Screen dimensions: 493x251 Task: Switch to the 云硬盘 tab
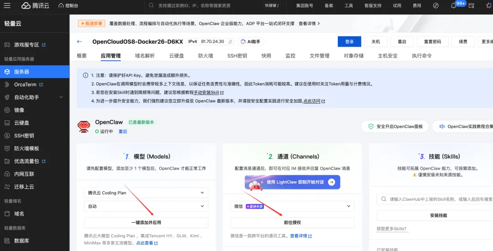click(176, 56)
